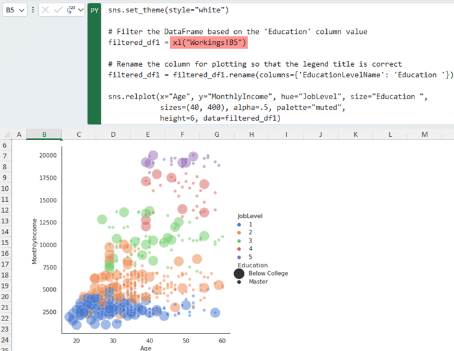454x351 pixels.
Task: Click the sns.set_theme code line
Action: pyautogui.click(x=168, y=10)
